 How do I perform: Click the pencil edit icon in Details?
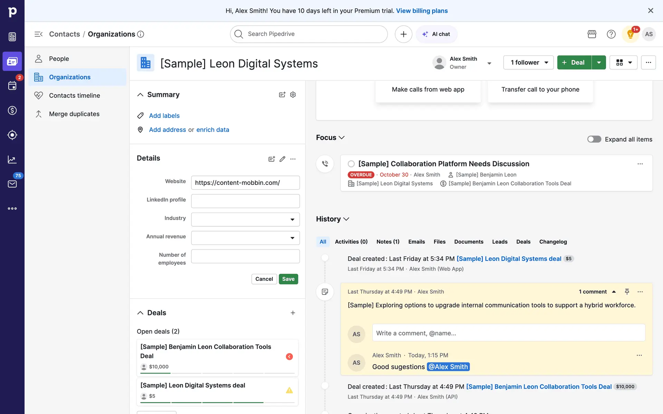tap(282, 159)
